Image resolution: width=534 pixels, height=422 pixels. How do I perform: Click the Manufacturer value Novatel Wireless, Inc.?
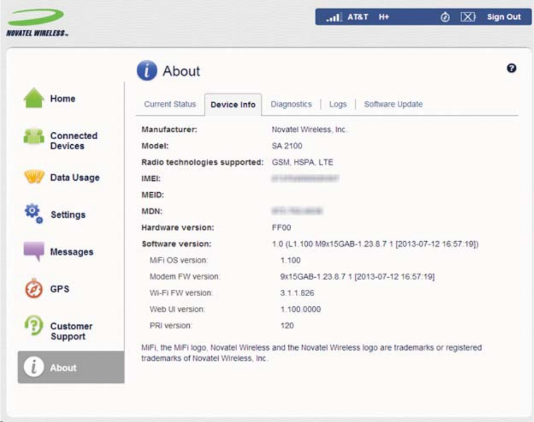[309, 129]
